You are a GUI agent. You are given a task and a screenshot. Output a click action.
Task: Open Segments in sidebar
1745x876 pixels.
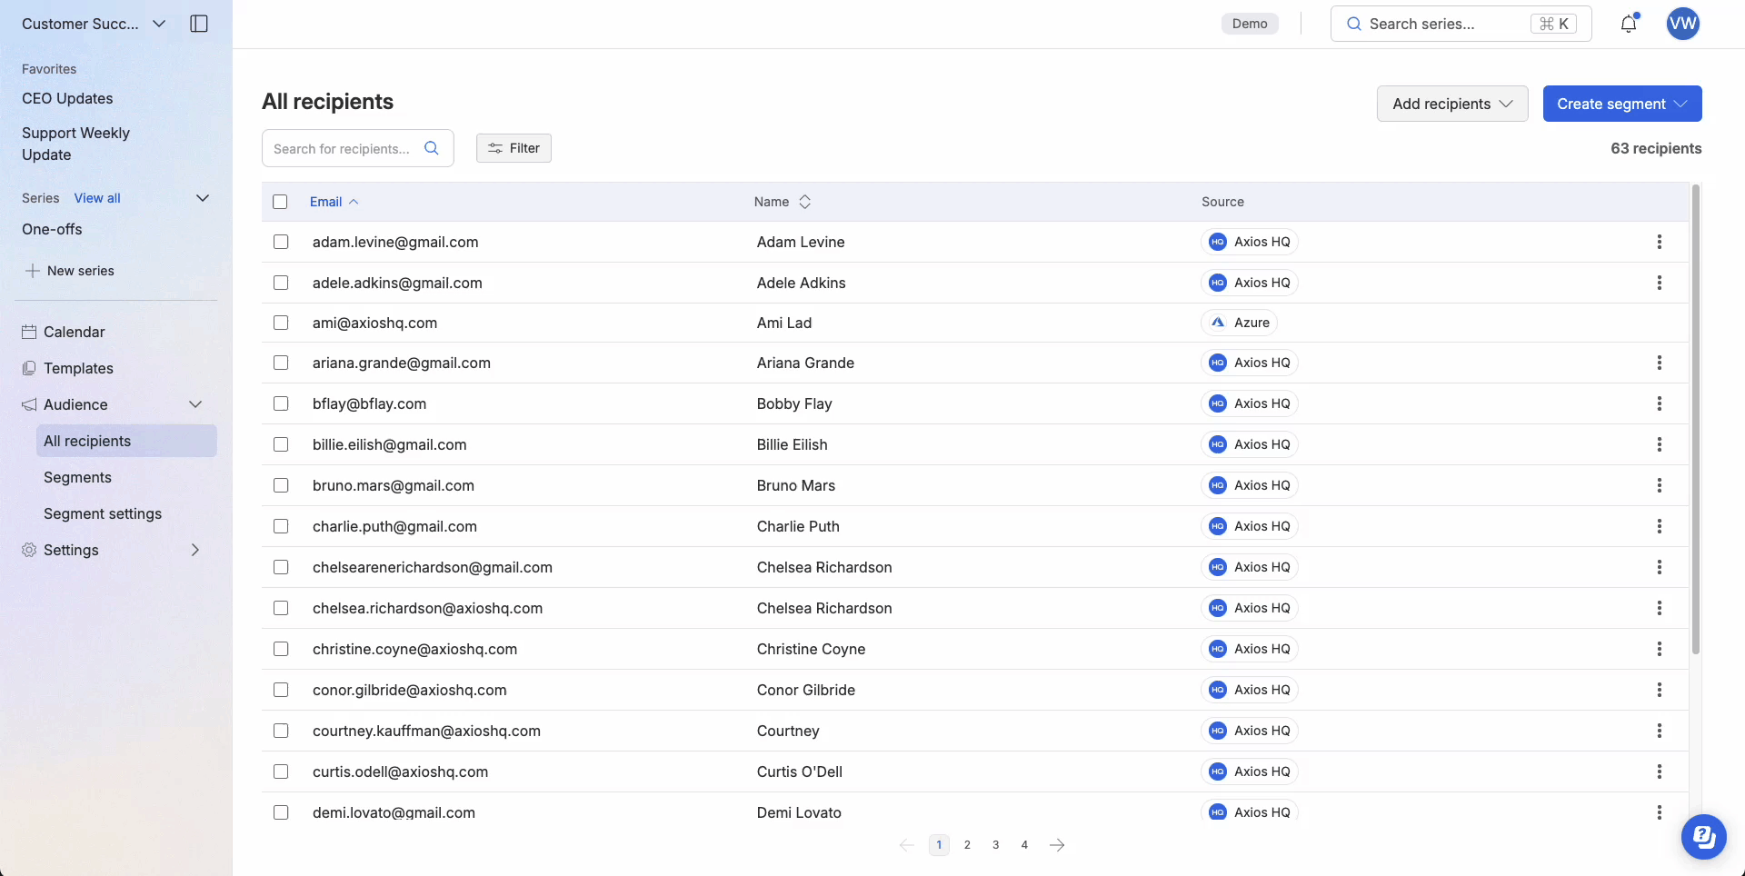pyautogui.click(x=77, y=477)
